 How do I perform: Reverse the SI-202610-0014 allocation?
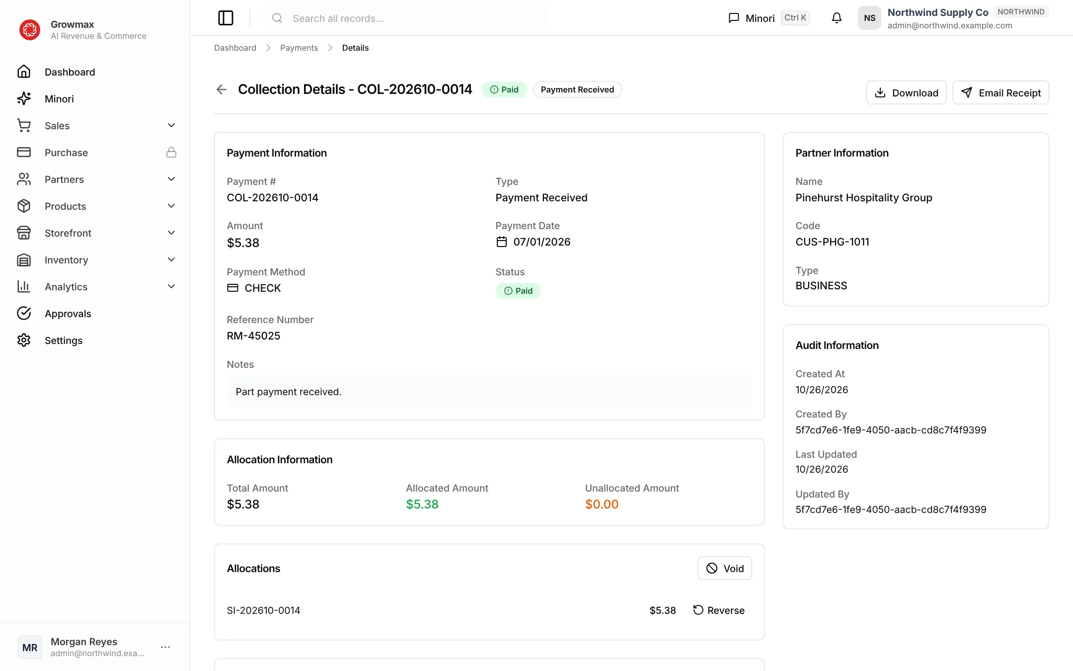pyautogui.click(x=719, y=610)
